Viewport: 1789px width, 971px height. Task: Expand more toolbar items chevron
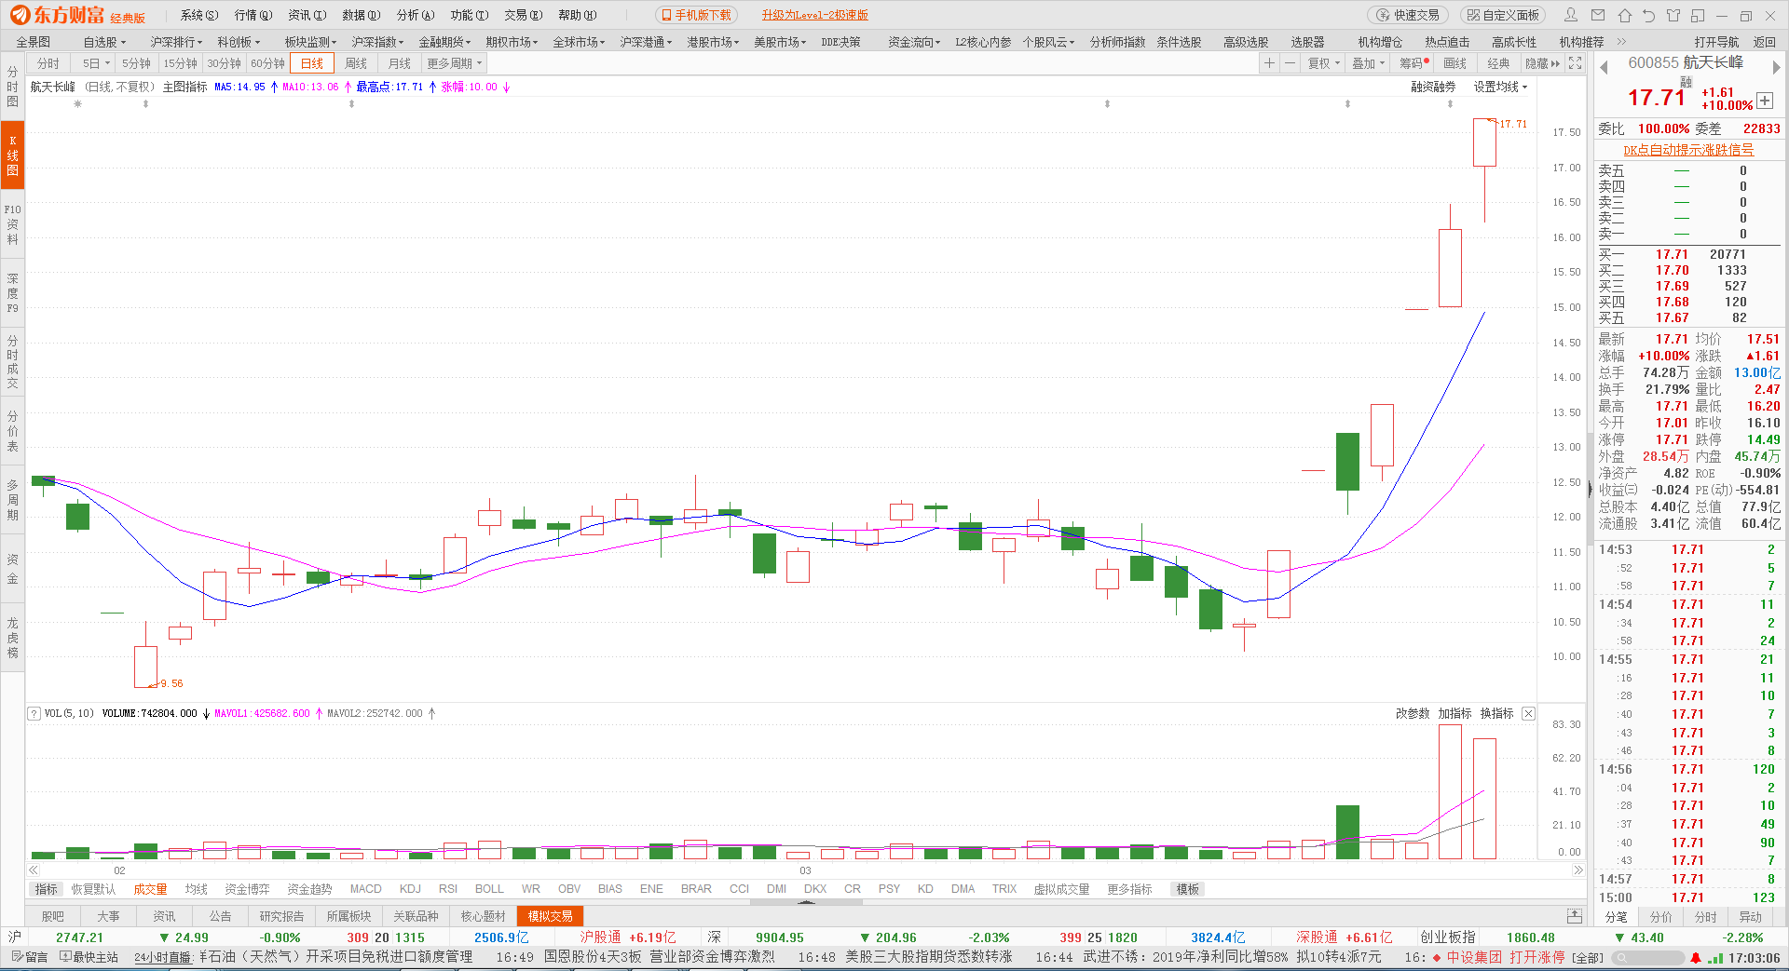pyautogui.click(x=1622, y=42)
